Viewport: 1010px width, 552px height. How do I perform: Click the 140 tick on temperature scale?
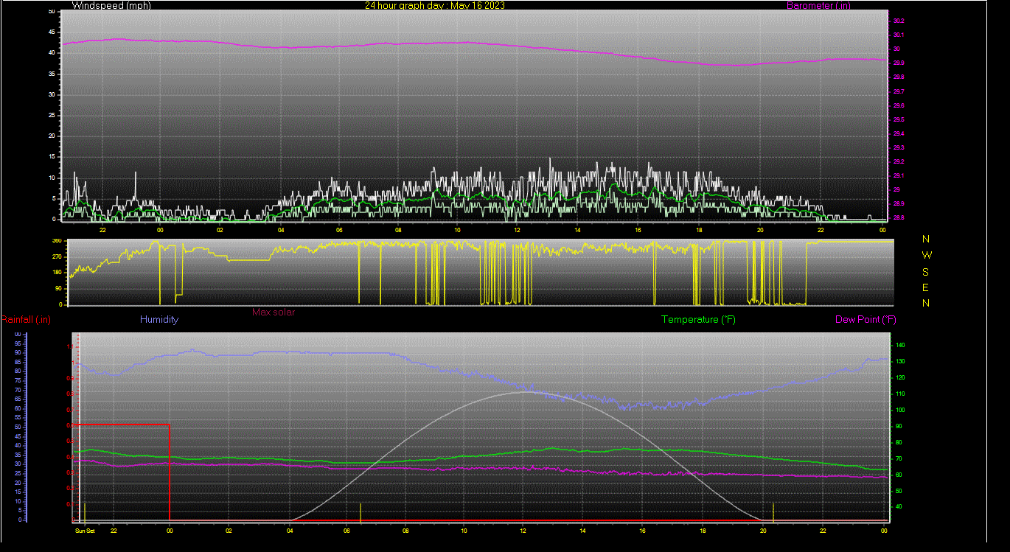pos(899,345)
